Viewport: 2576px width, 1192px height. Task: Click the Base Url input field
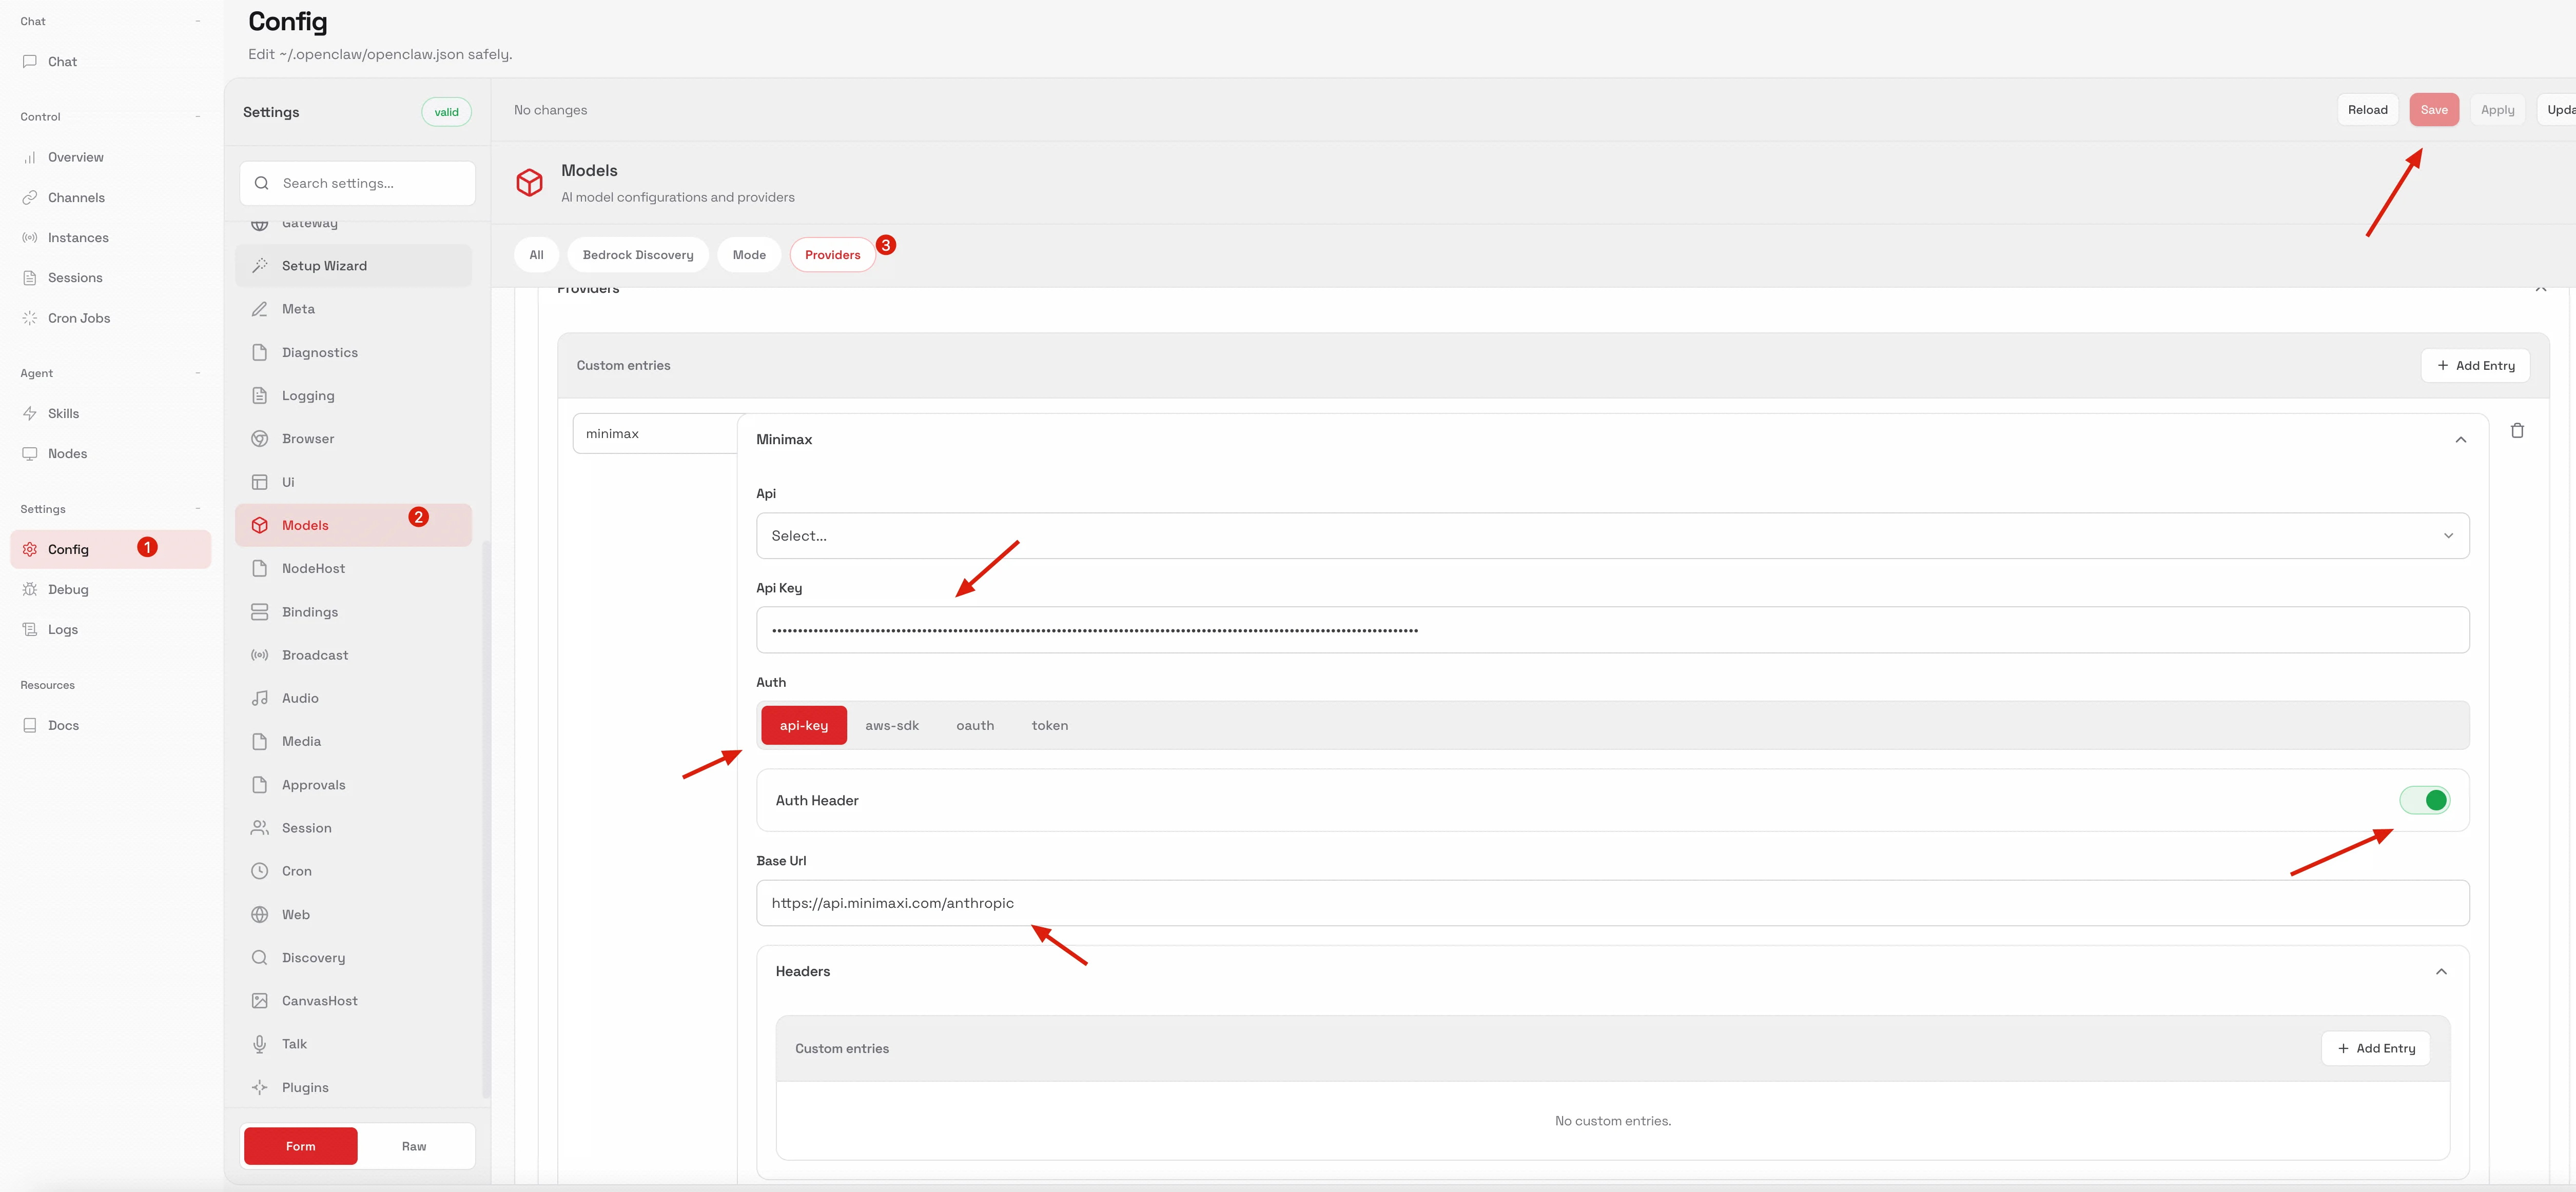1612,903
